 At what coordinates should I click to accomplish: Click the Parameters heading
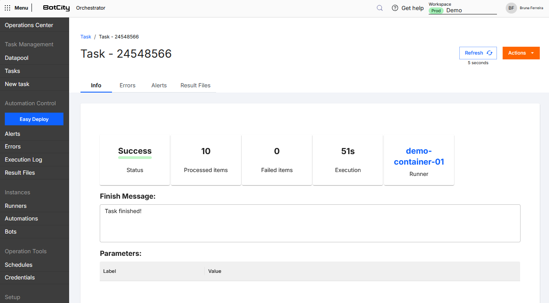click(121, 253)
